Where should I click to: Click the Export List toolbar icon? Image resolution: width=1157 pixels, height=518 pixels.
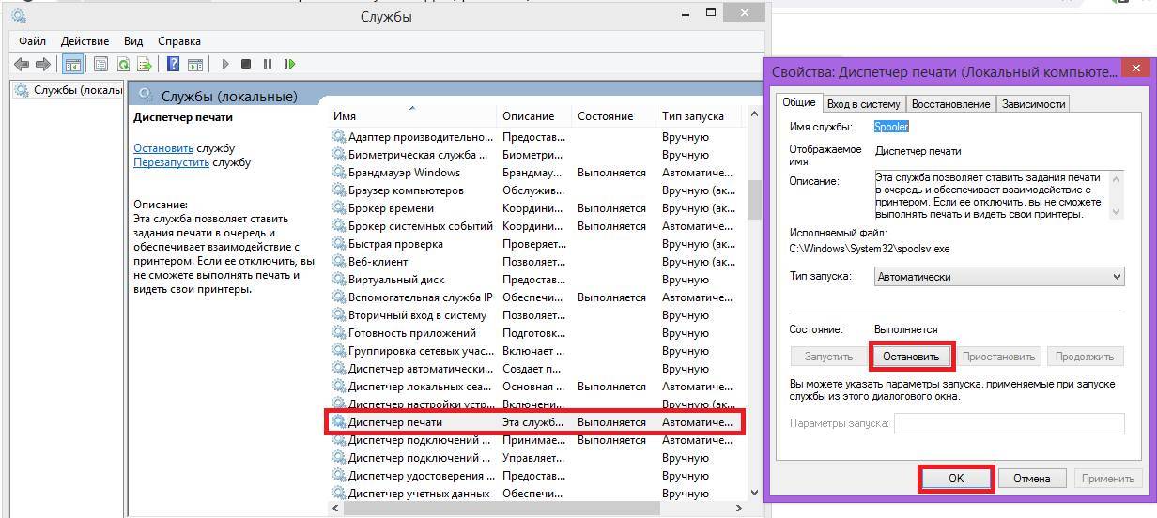pos(145,64)
